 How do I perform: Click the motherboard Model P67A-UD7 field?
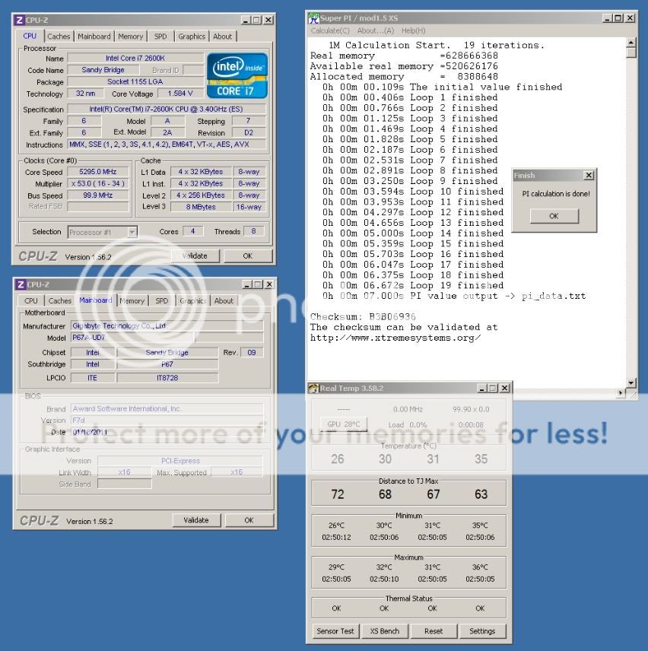[133, 338]
